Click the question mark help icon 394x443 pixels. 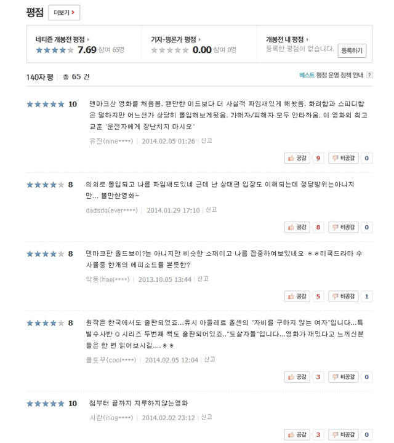[x=369, y=75]
